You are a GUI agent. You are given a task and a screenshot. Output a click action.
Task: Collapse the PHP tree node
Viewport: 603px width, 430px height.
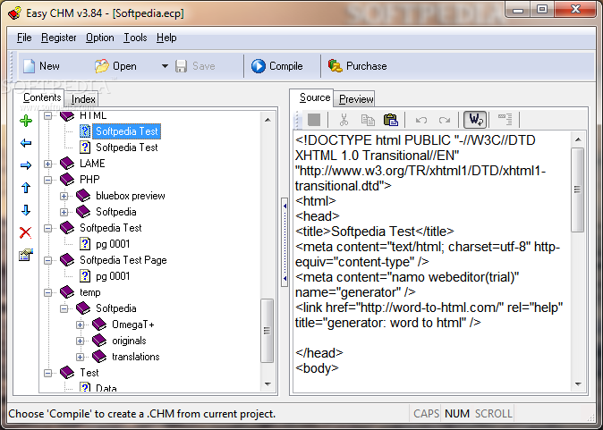tap(47, 180)
